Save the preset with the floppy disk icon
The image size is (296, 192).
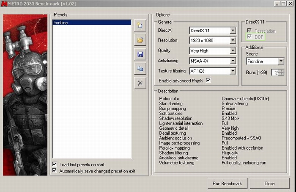click(x=140, y=54)
